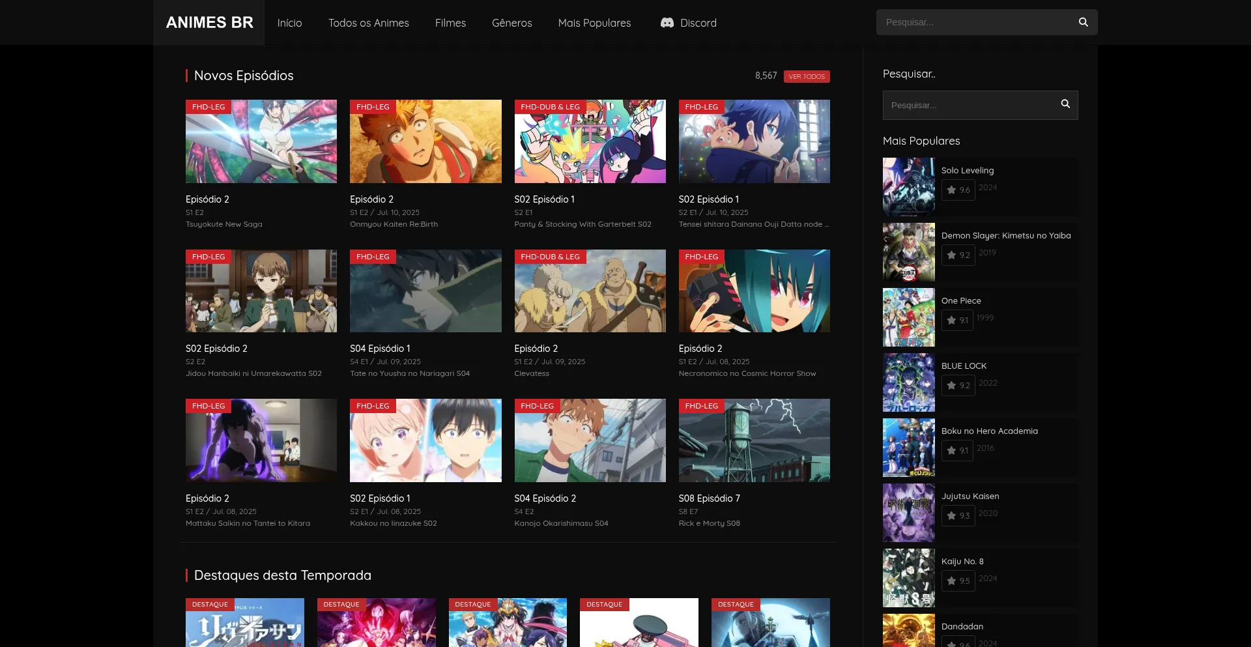Click the star icon beside Jujutsu Kaisen's rating
Viewport: 1251px width, 647px height.
(x=951, y=515)
